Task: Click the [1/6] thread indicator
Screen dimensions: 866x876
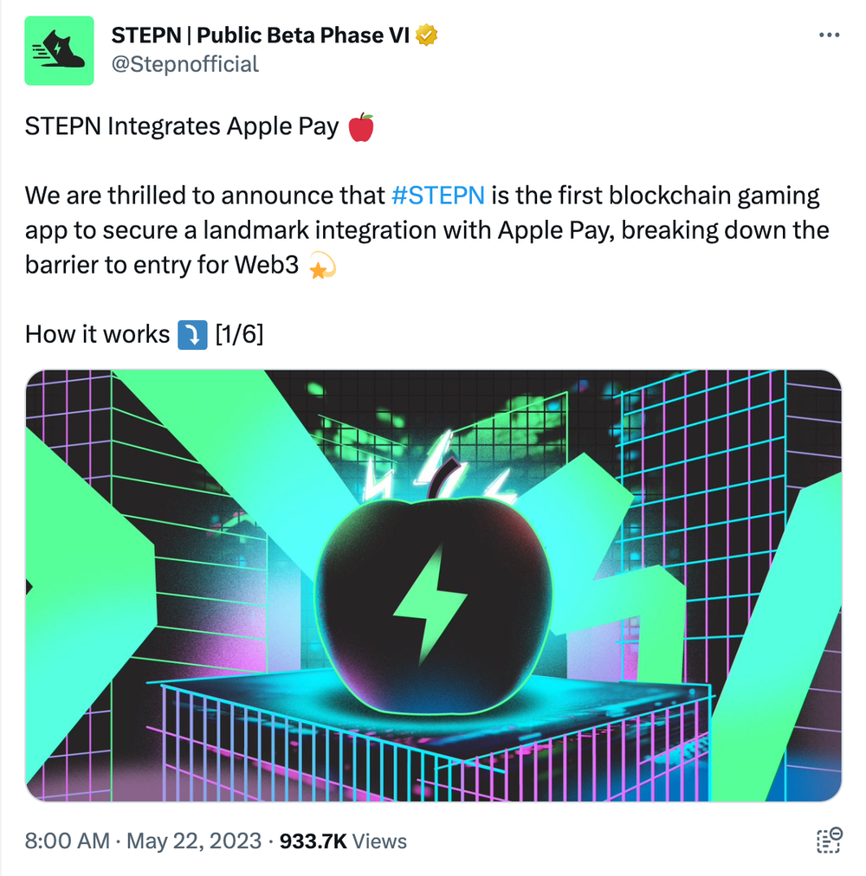Action: [x=238, y=335]
